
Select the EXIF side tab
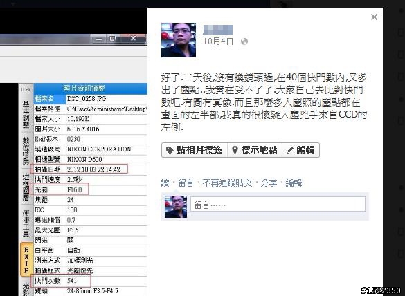click(26, 260)
